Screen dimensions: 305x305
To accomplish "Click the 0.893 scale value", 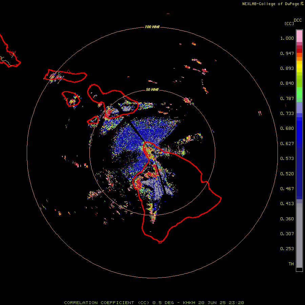I will click(287, 68).
